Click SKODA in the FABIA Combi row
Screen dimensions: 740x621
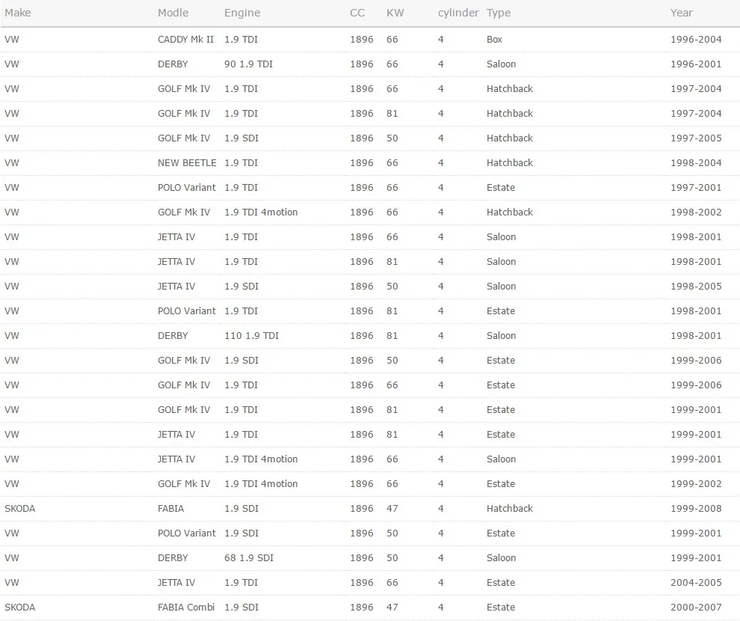coord(20,608)
